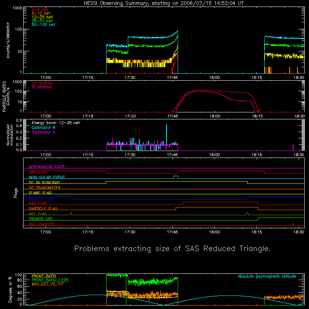
Task: Select the Collimator 9 legend label
Action: coord(43,132)
